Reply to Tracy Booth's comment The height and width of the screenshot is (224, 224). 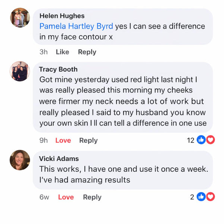pyautogui.click(x=88, y=140)
